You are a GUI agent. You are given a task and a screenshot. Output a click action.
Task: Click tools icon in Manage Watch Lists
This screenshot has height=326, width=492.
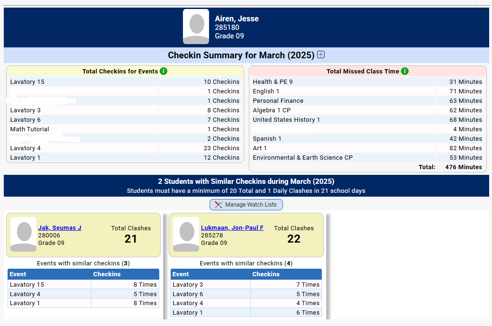pos(219,205)
